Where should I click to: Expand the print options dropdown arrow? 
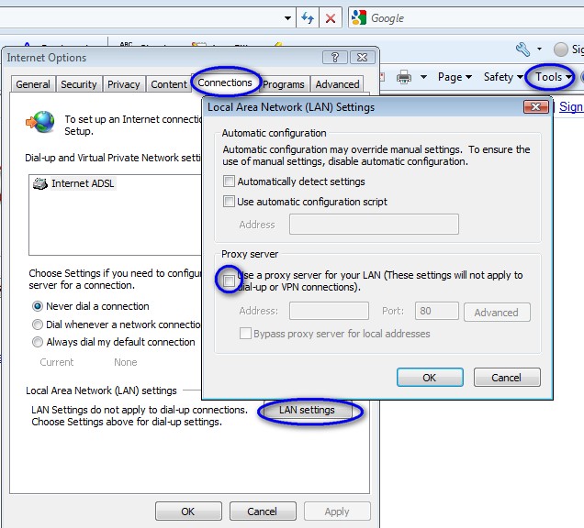coord(423,77)
